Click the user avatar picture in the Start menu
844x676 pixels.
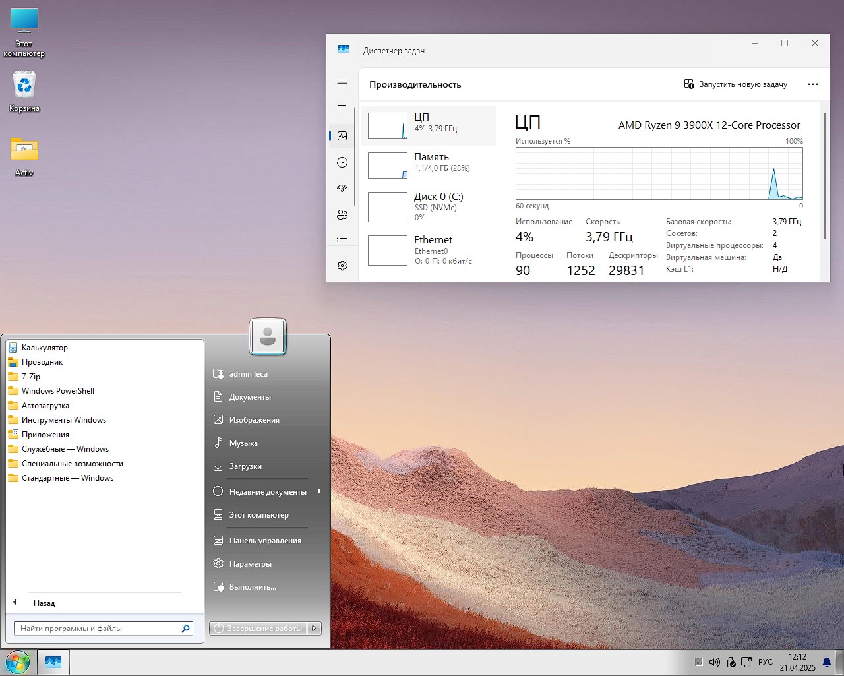pyautogui.click(x=268, y=336)
